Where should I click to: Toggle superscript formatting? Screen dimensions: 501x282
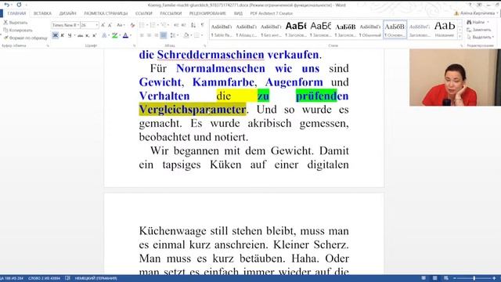coord(94,35)
